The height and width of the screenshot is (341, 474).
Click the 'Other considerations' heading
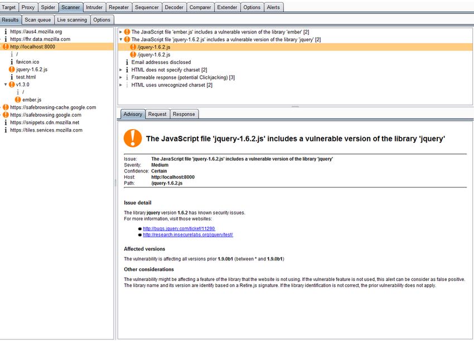click(149, 269)
